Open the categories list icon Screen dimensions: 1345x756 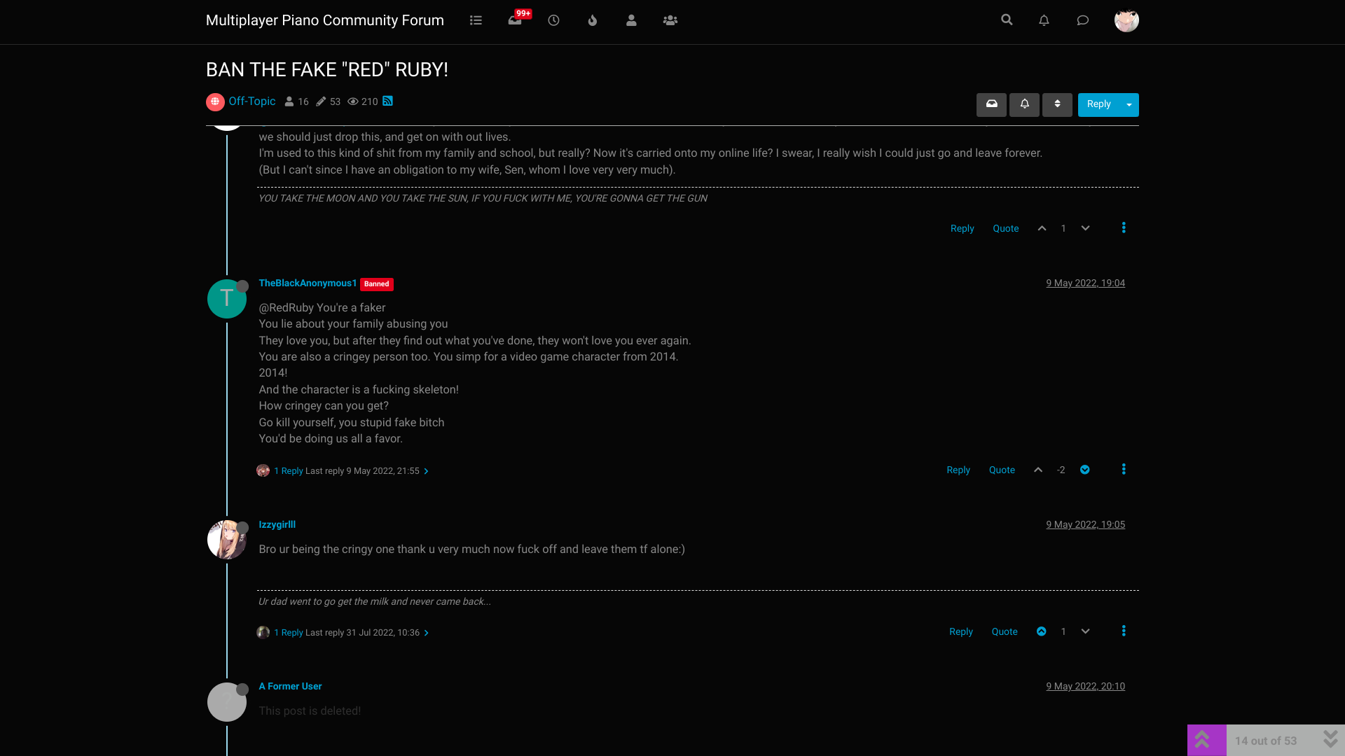coord(476,20)
